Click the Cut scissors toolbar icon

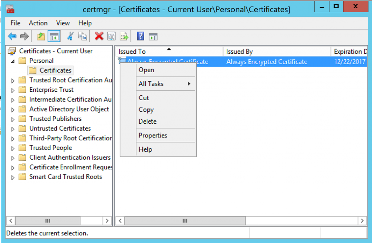(x=70, y=37)
